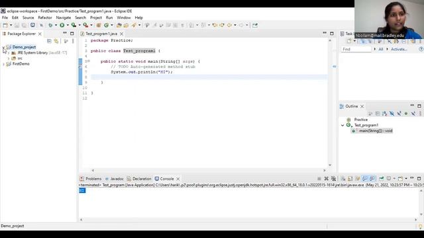Click the println code line 7
This screenshot has height=238, width=424.
point(142,72)
